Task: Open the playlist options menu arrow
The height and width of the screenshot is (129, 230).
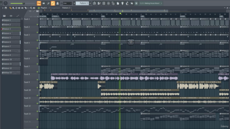Action: pyautogui.click(x=3, y=8)
